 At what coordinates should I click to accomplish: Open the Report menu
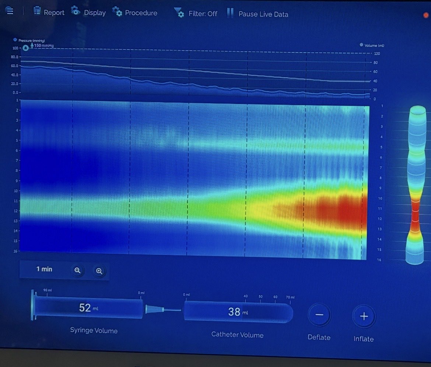tap(49, 12)
